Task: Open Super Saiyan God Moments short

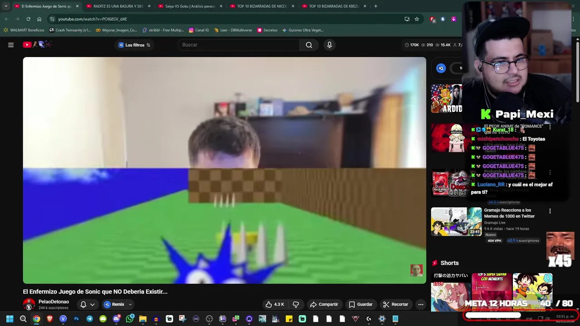Action: (x=492, y=292)
